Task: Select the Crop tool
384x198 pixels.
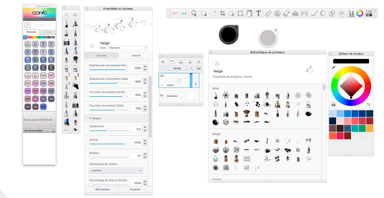Action: [x=223, y=13]
